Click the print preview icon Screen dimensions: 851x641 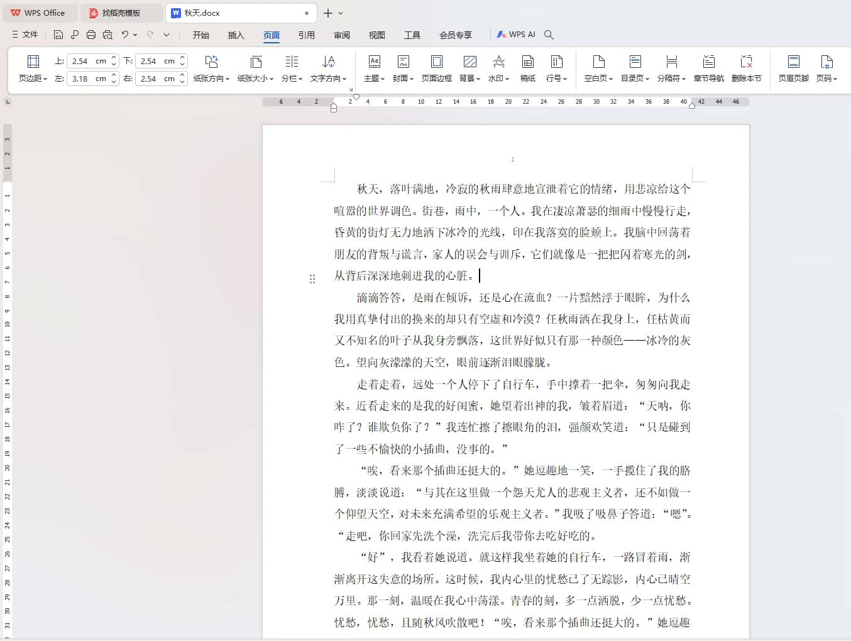coord(107,35)
